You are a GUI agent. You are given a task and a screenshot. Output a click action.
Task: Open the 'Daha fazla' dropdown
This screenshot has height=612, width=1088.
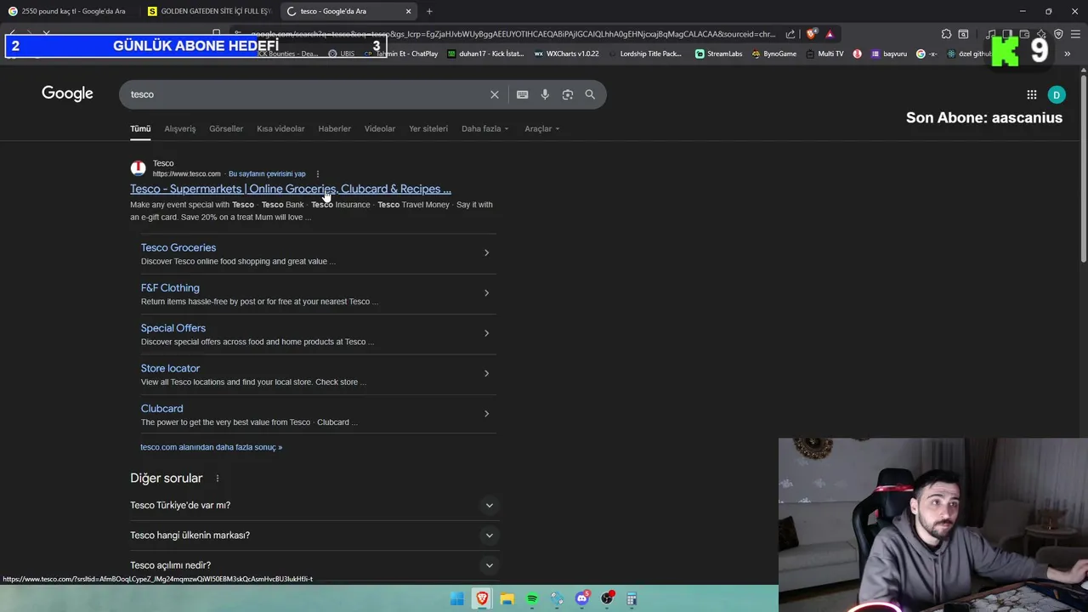tap(484, 128)
